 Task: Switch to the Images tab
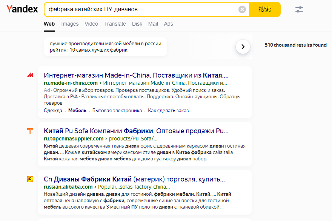tap(70, 24)
